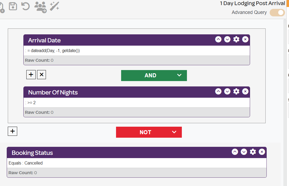289x186 pixels.
Task: Click the save disk icon in toolbar
Action: point(13,6)
